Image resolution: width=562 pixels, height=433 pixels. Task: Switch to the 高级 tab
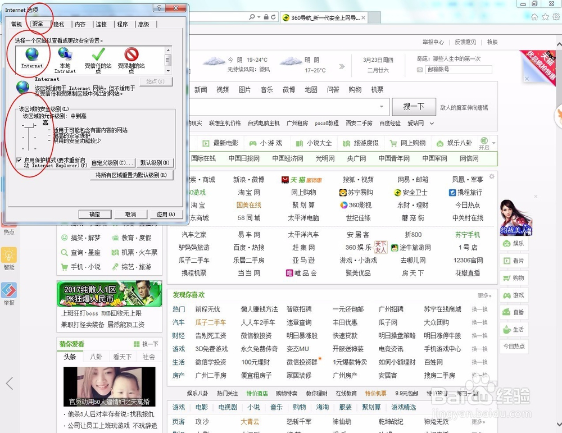point(144,24)
